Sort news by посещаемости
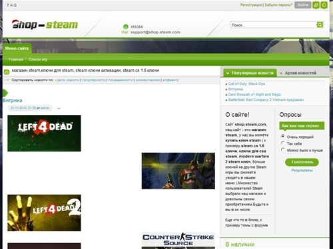This screenshot has height=249, width=333. (x=121, y=80)
